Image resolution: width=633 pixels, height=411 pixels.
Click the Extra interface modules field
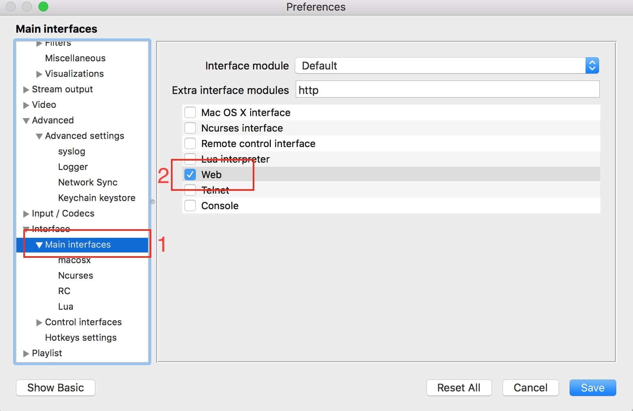click(x=447, y=89)
